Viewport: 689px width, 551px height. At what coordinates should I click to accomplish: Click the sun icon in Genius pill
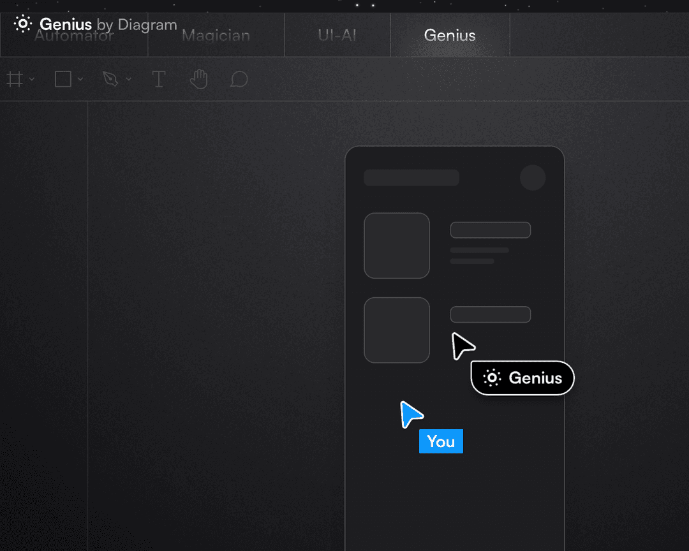(492, 378)
